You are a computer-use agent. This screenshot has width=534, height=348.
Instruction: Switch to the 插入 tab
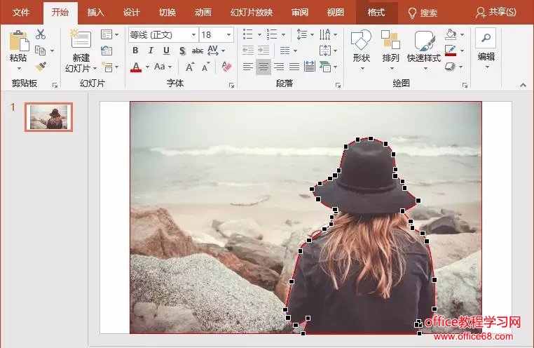(x=96, y=13)
